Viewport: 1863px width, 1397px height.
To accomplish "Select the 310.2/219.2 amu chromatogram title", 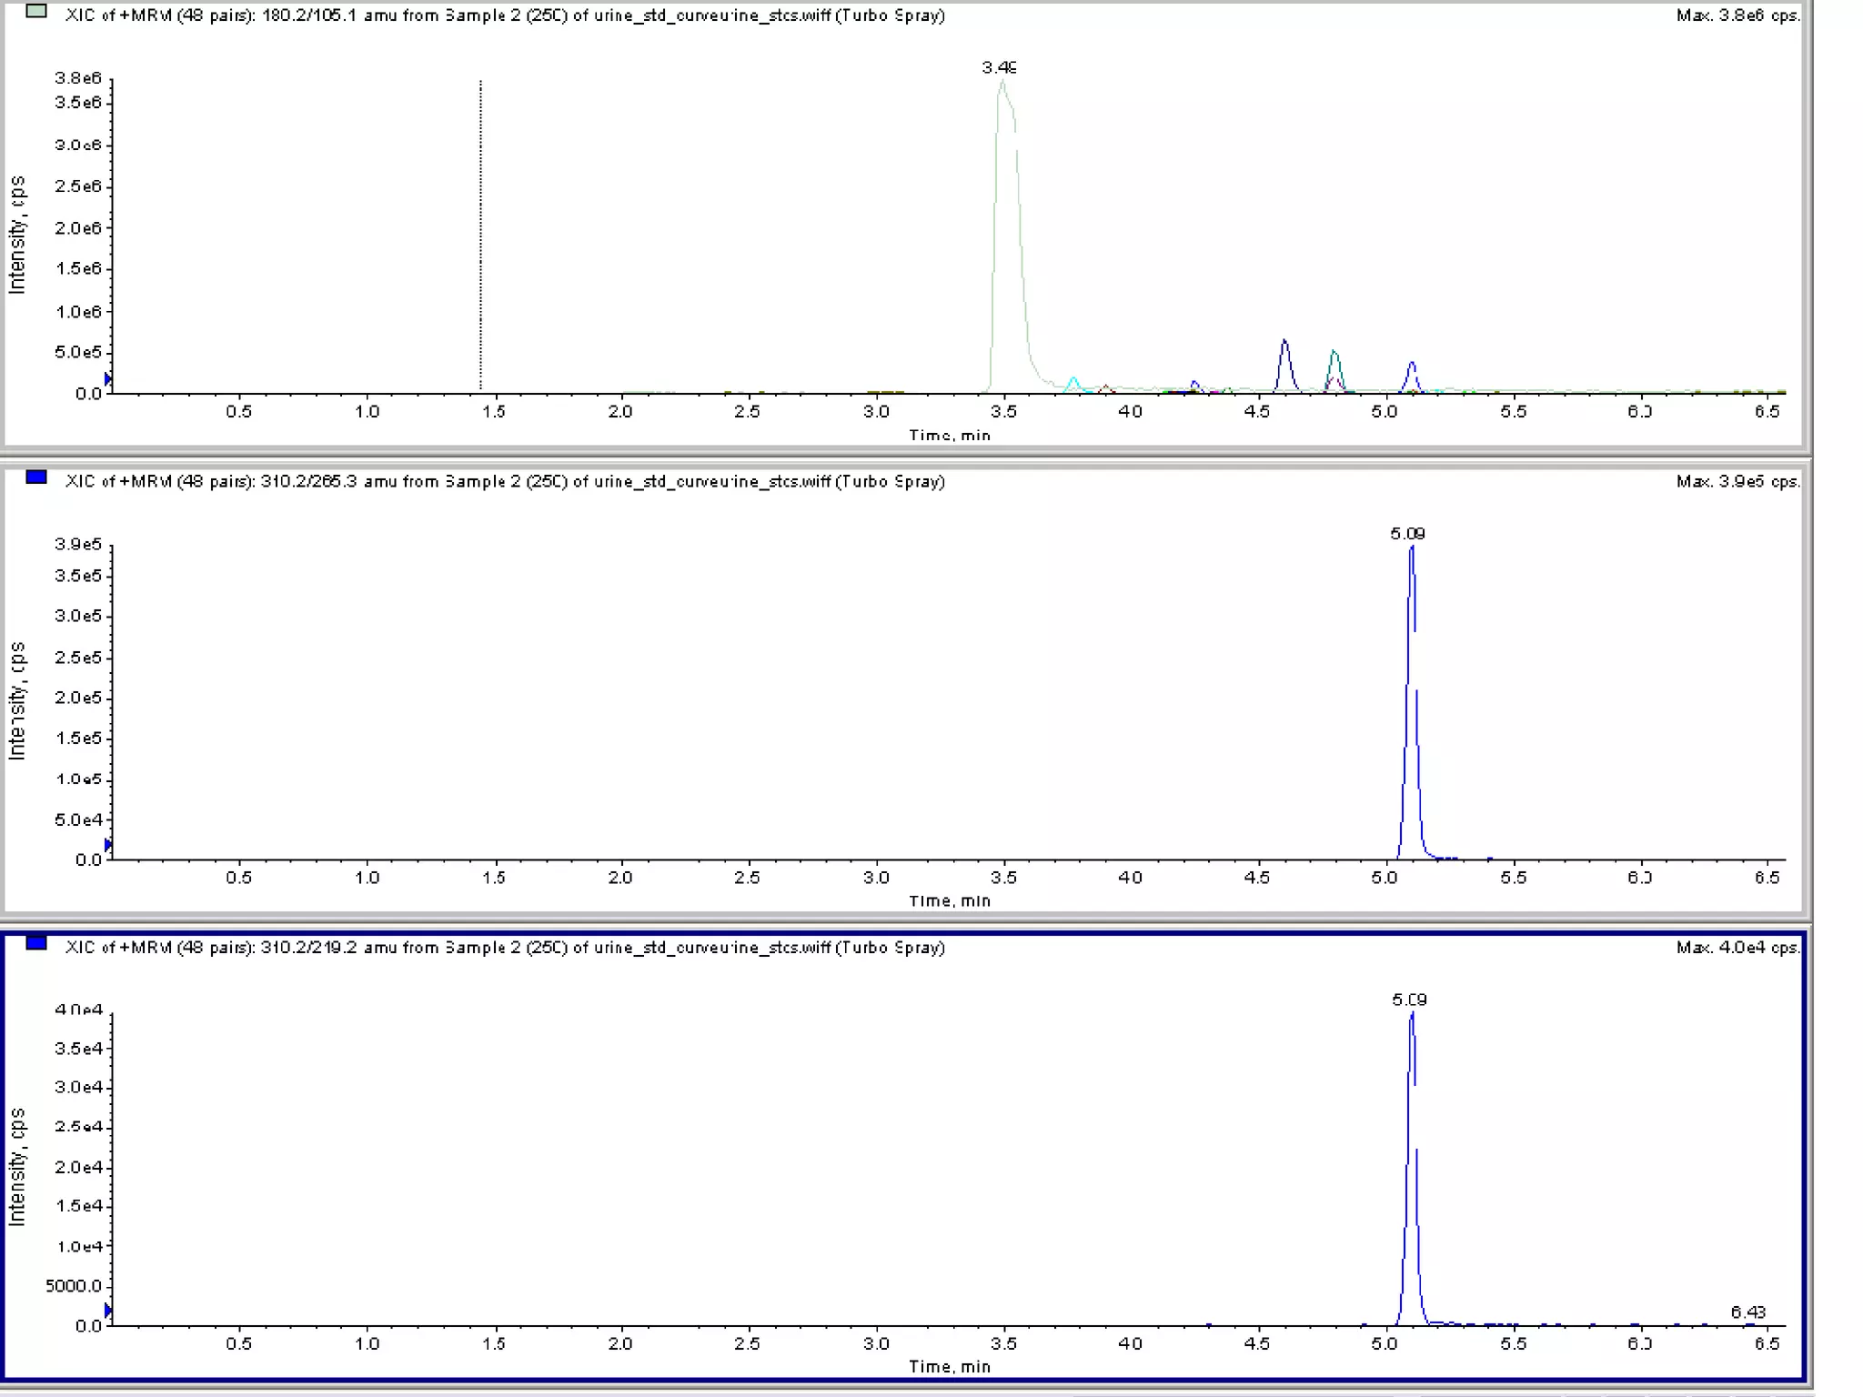I will 505,947.
